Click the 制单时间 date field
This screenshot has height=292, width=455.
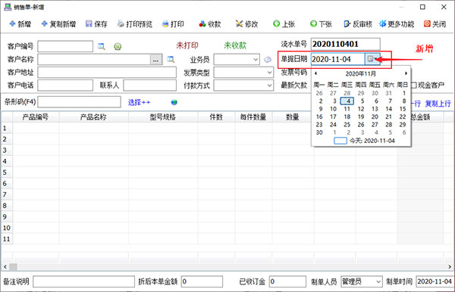[435, 281]
